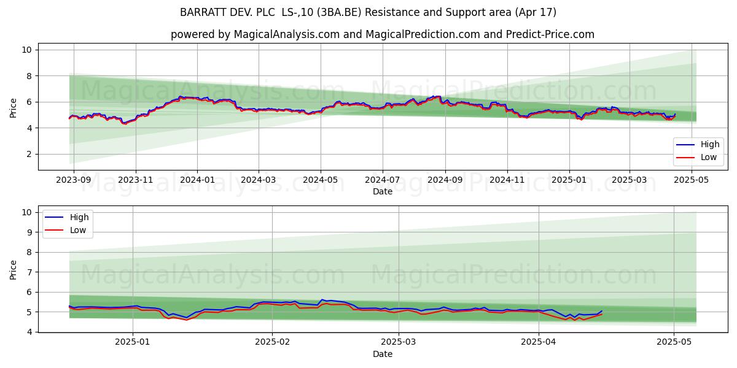Click the 'Price' y-axis label of bottom chart

(x=14, y=269)
